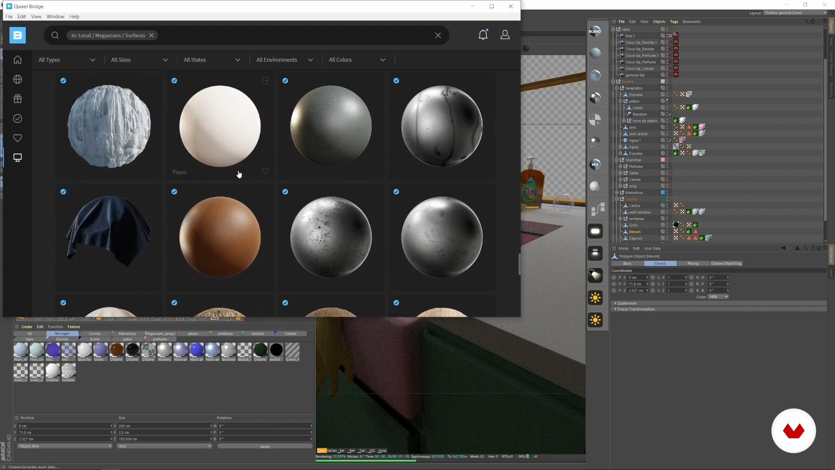Toggle blue check badge on Paper card

174,81
